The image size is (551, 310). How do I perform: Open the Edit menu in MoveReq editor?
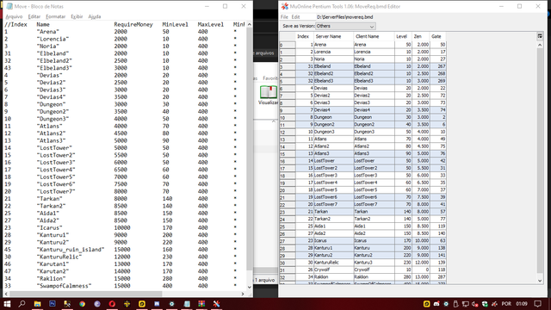[295, 17]
